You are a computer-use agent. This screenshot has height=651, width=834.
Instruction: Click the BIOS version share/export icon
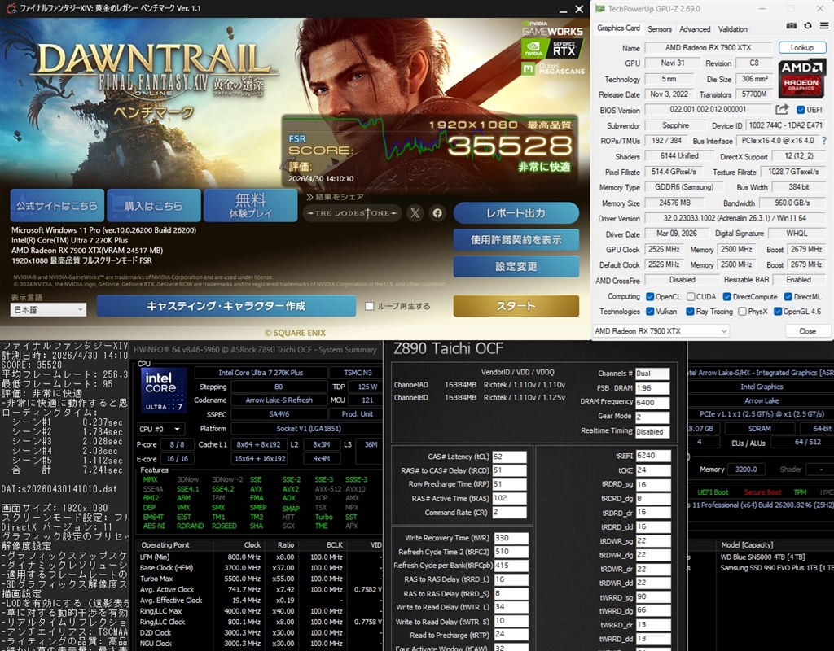[782, 110]
